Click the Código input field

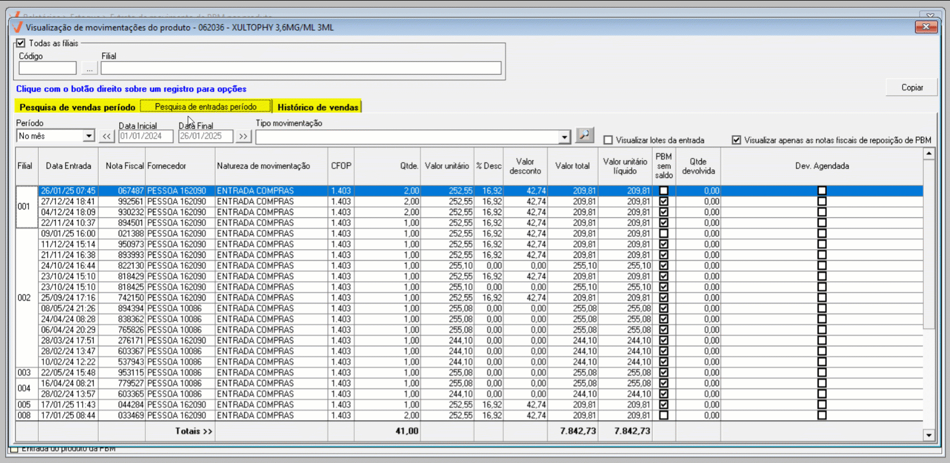[47, 68]
